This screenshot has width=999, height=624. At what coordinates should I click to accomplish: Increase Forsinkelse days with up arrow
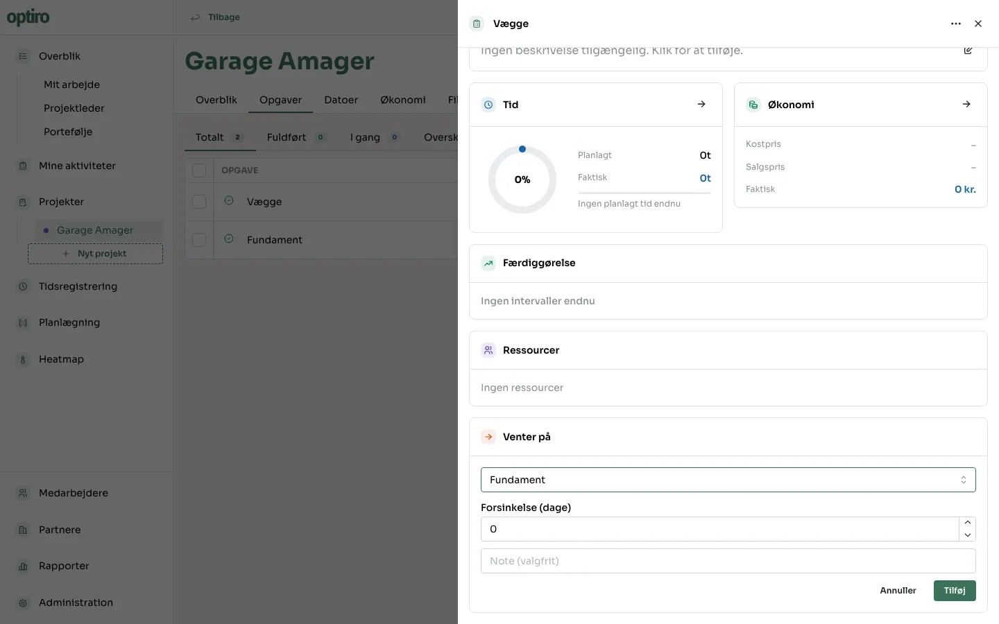point(967,523)
